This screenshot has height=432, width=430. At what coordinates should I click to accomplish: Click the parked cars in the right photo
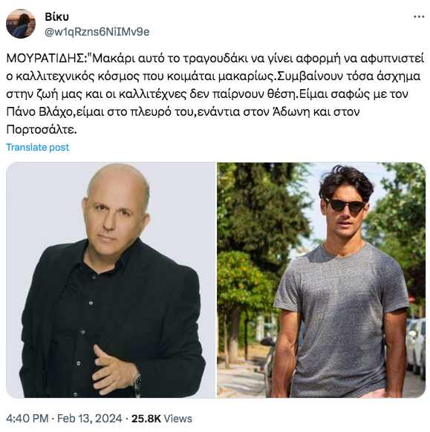(x=415, y=344)
